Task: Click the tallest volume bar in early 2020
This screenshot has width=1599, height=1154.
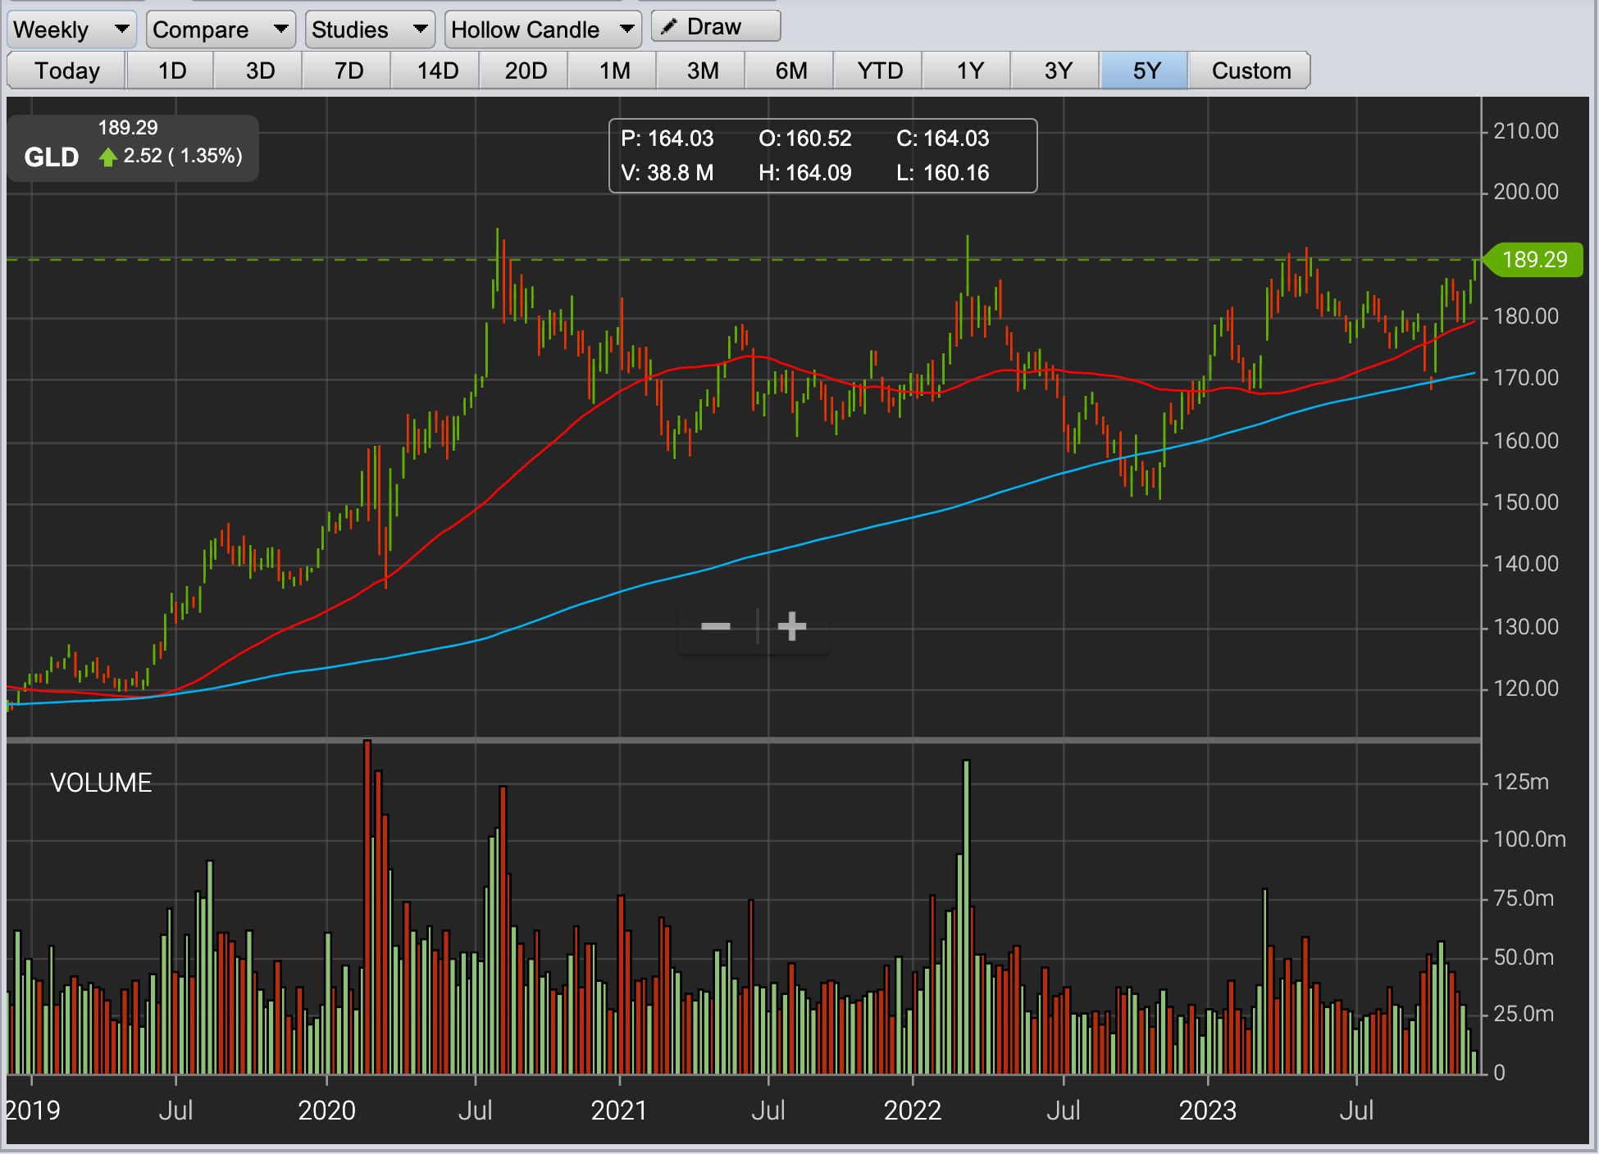Action: [367, 902]
